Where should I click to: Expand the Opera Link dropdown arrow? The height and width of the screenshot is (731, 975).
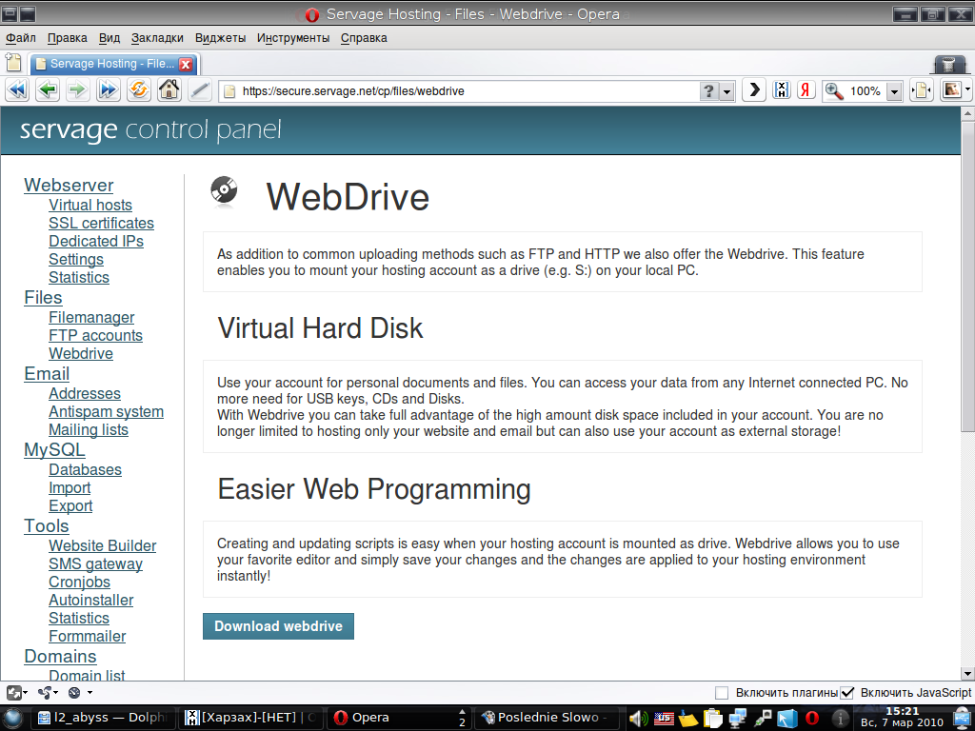pyautogui.click(x=55, y=693)
